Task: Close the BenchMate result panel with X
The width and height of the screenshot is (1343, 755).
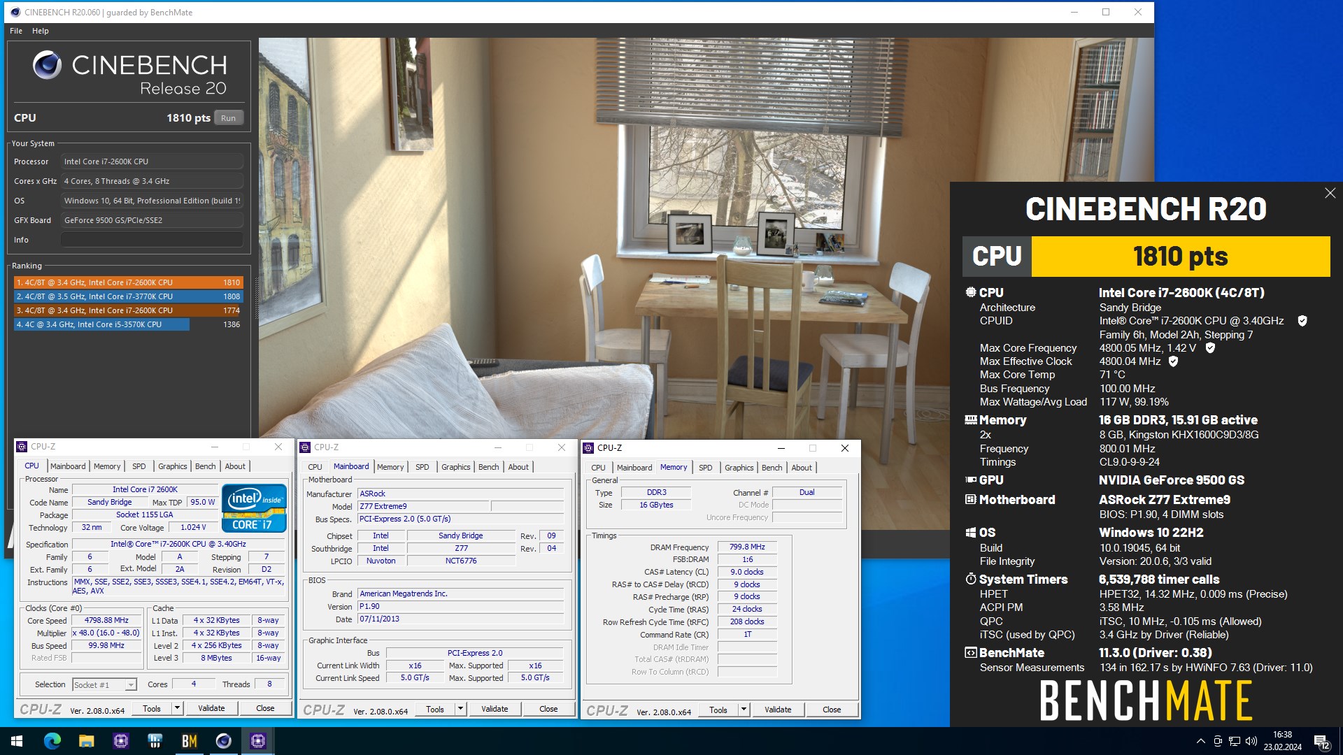Action: click(x=1330, y=193)
